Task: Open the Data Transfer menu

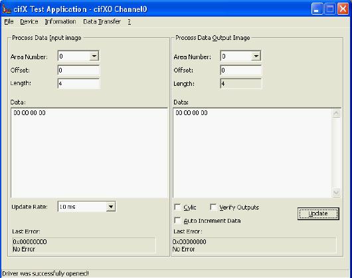Action: (102, 21)
